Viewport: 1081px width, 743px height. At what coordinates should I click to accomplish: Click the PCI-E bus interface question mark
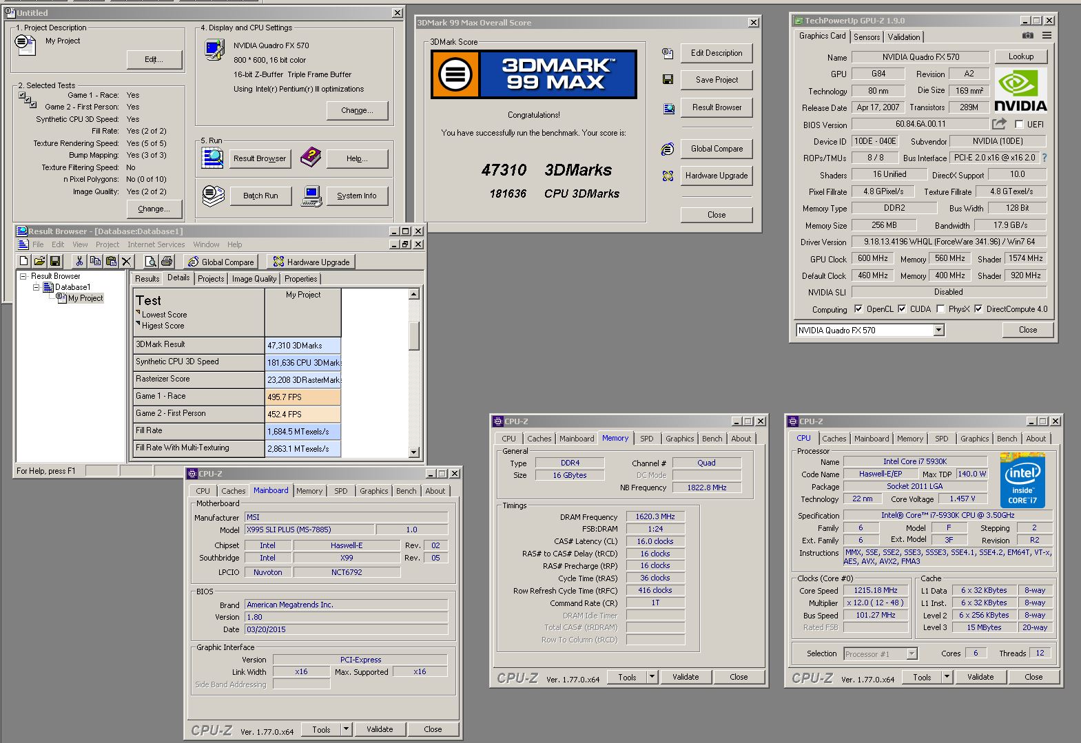[x=1044, y=158]
